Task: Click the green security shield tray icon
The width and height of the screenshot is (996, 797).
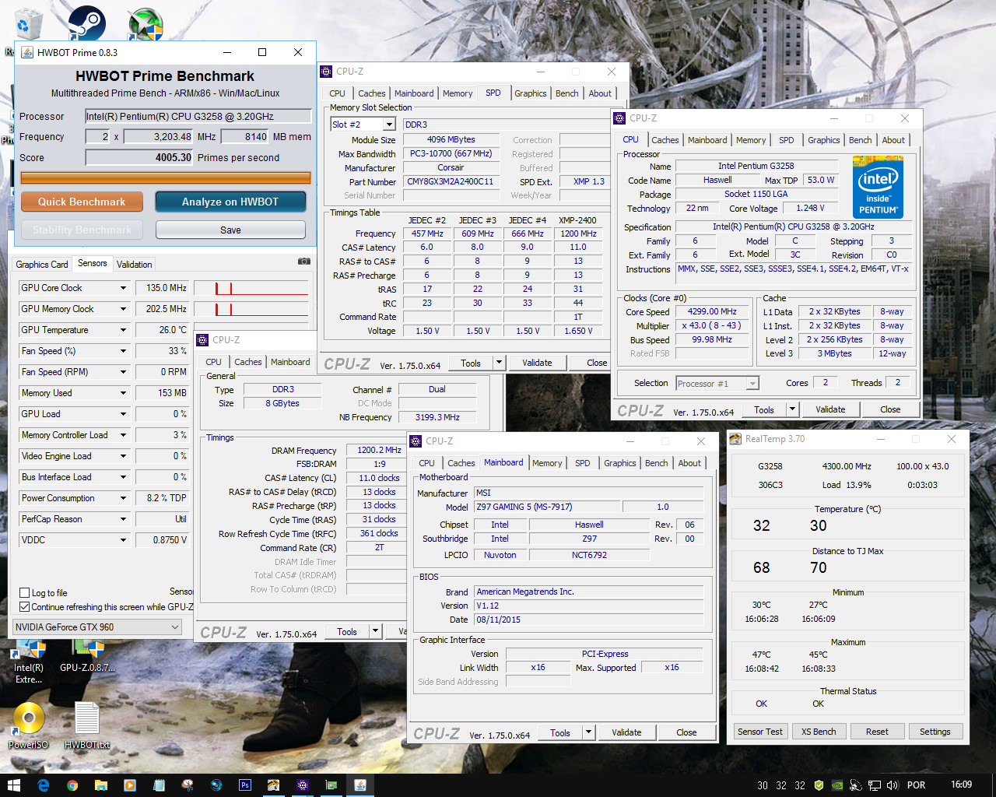Action: (819, 785)
